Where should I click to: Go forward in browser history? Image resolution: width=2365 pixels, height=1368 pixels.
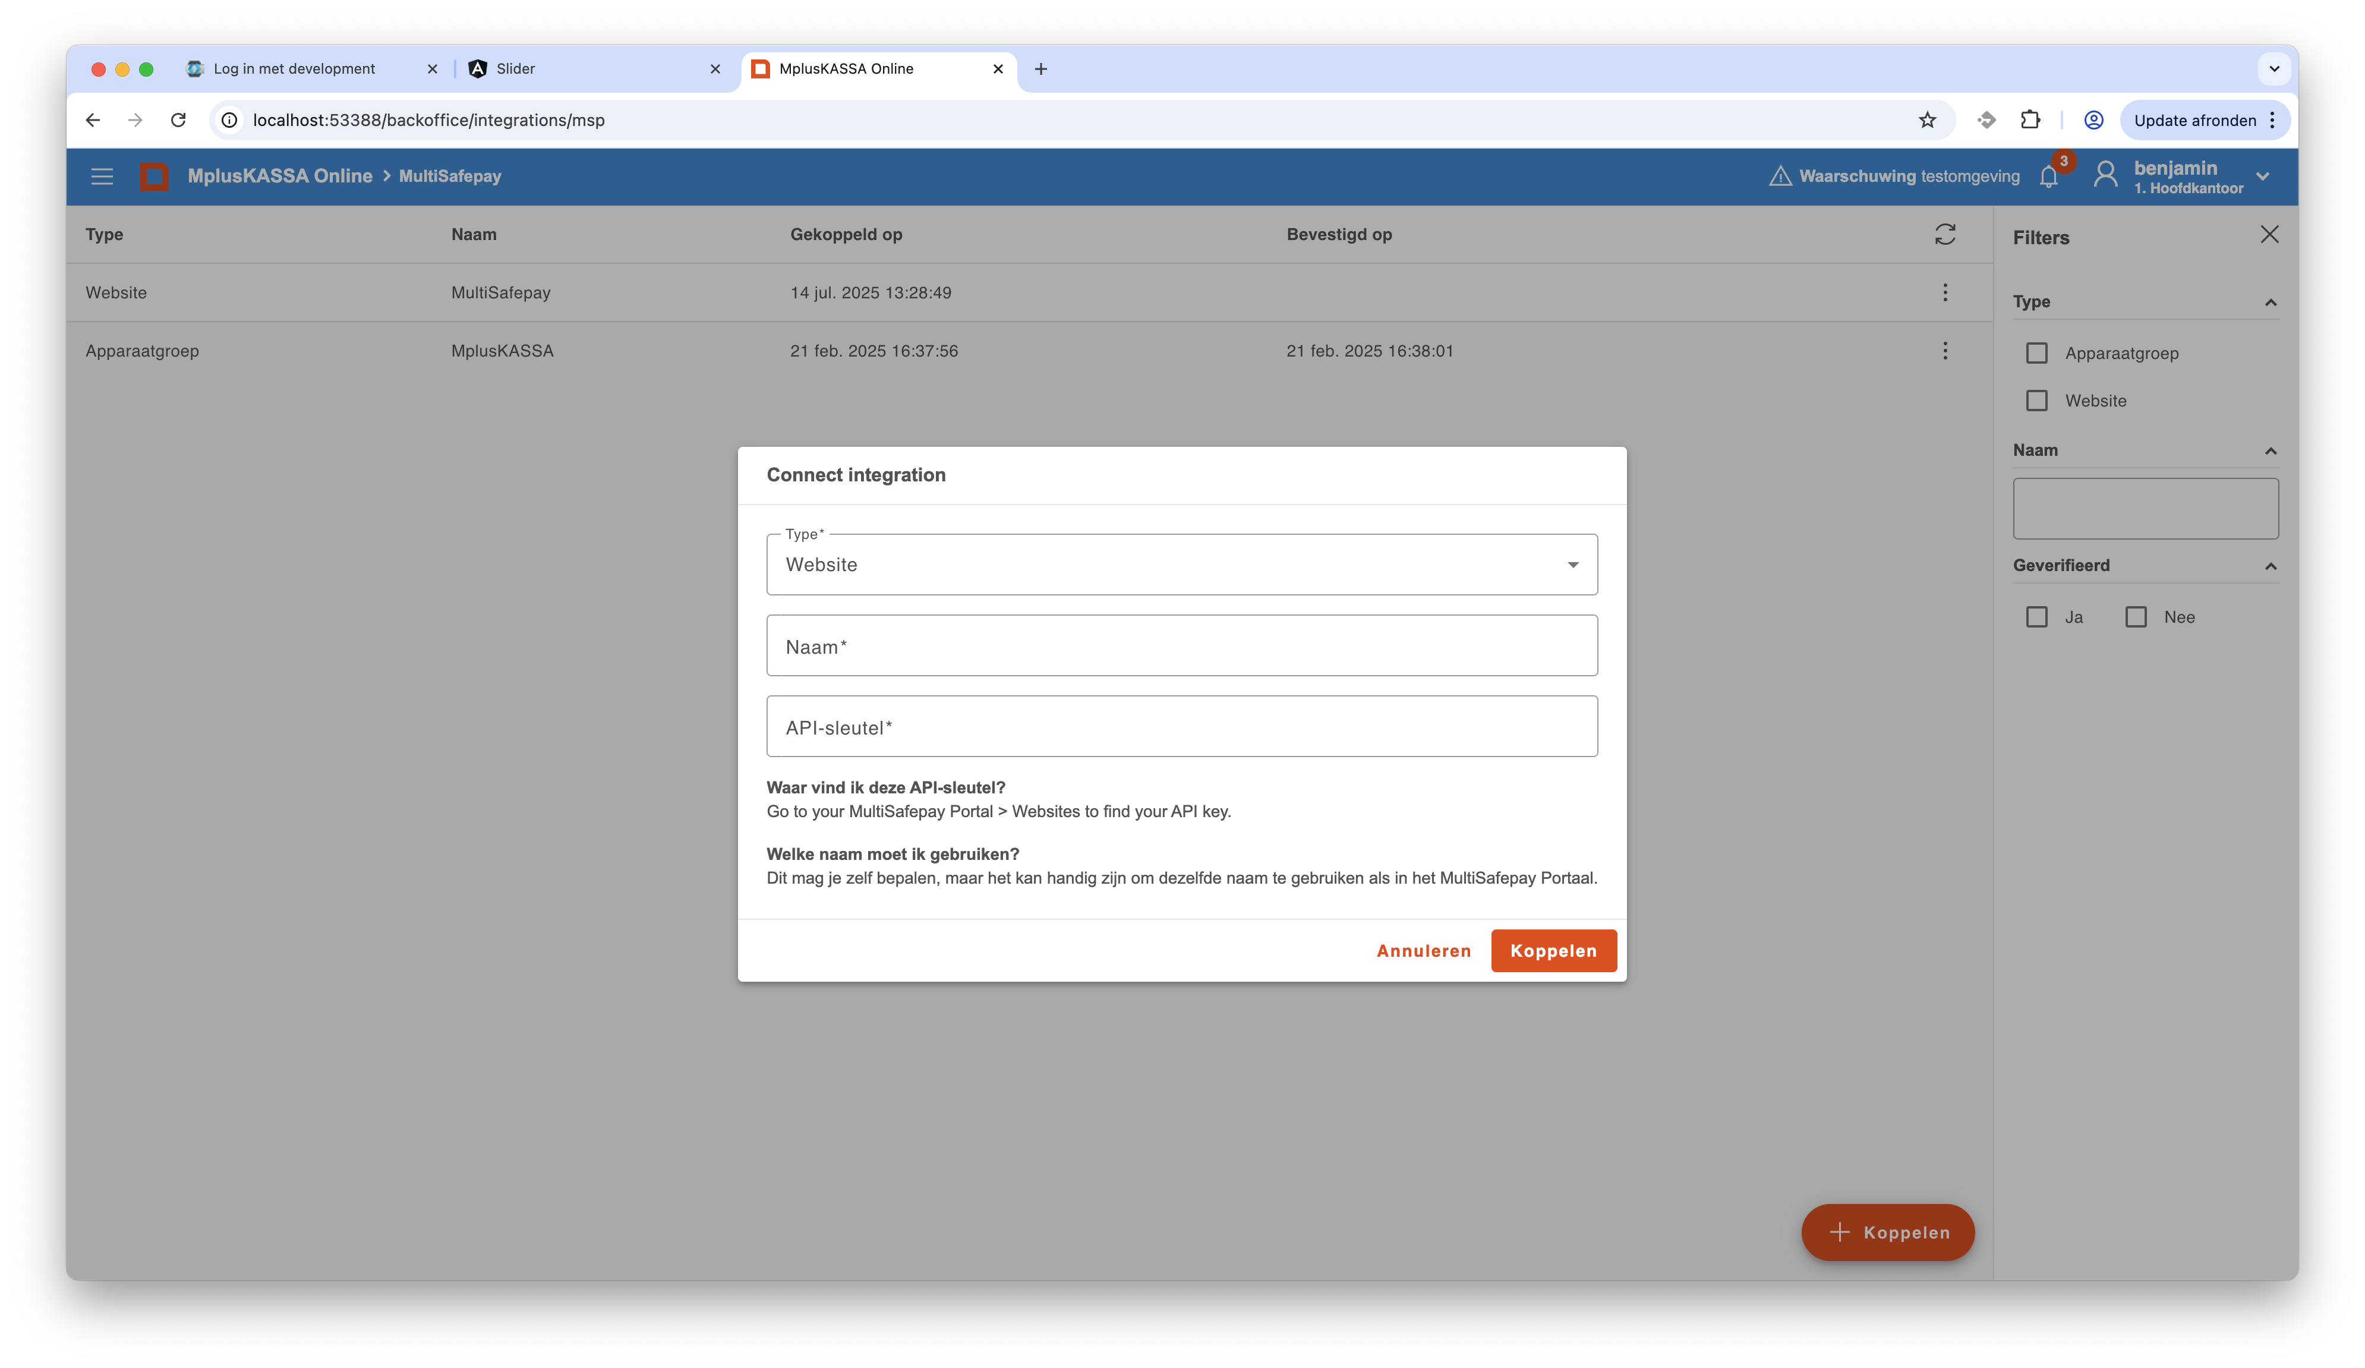point(135,120)
